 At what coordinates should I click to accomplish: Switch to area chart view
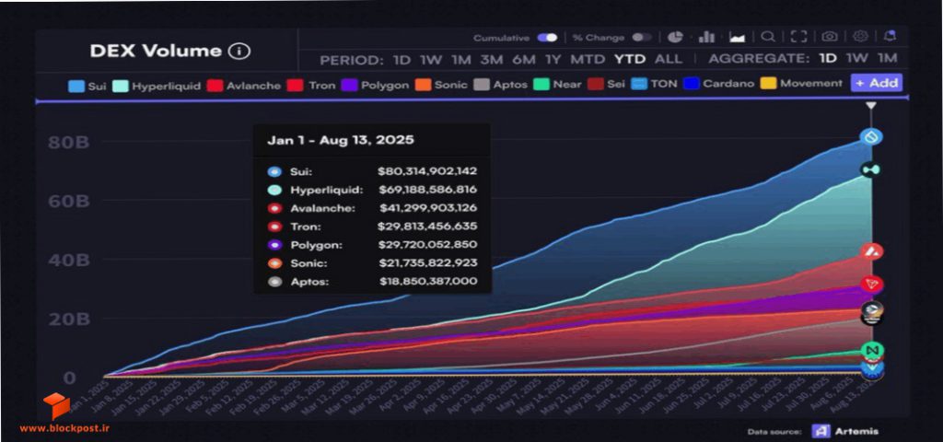coord(738,37)
